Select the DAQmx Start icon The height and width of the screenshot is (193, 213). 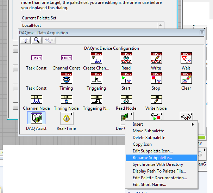point(126,78)
